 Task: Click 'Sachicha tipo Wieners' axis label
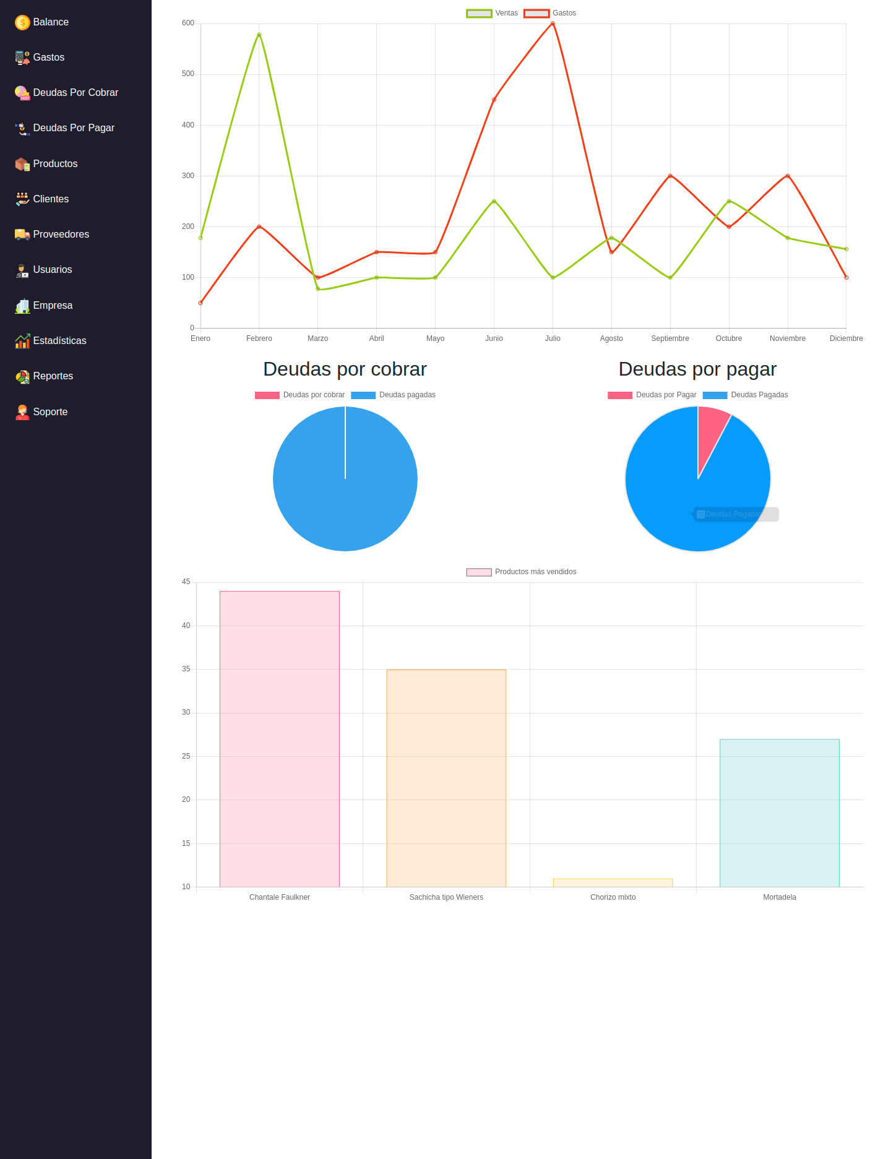pos(446,897)
